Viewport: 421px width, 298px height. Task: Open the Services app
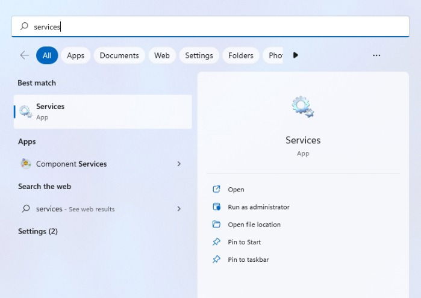102,112
